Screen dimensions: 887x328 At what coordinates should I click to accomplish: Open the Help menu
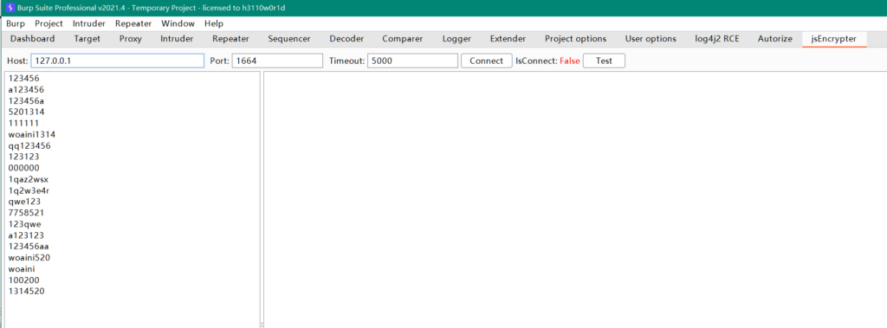point(214,23)
